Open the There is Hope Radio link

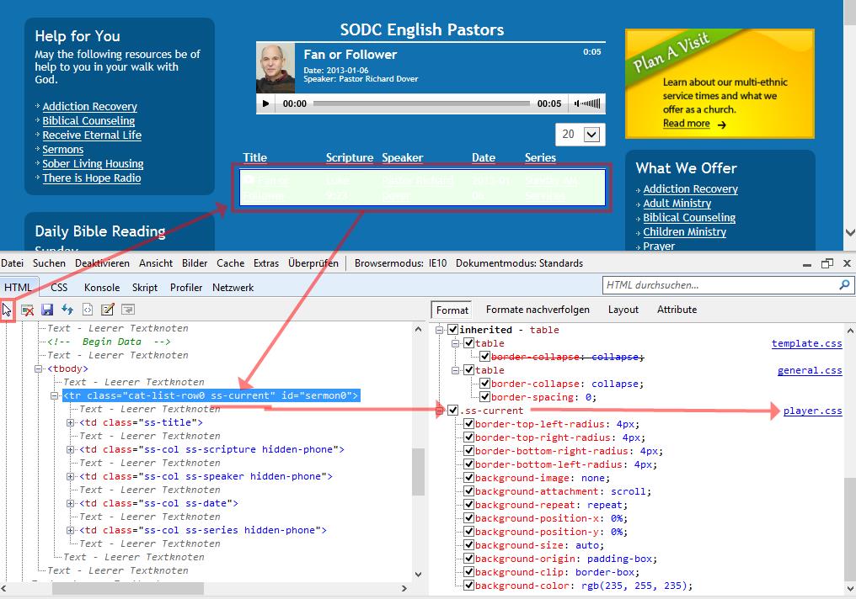(x=92, y=178)
